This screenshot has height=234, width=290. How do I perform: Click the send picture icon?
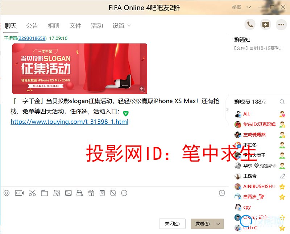click(x=68, y=193)
